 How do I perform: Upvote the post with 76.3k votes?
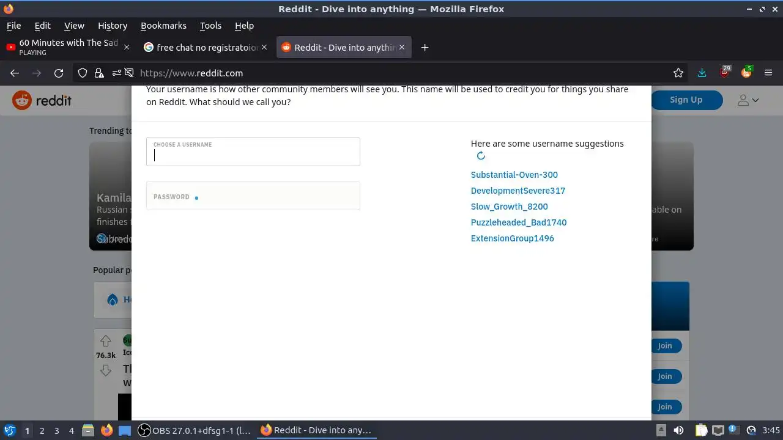point(105,341)
